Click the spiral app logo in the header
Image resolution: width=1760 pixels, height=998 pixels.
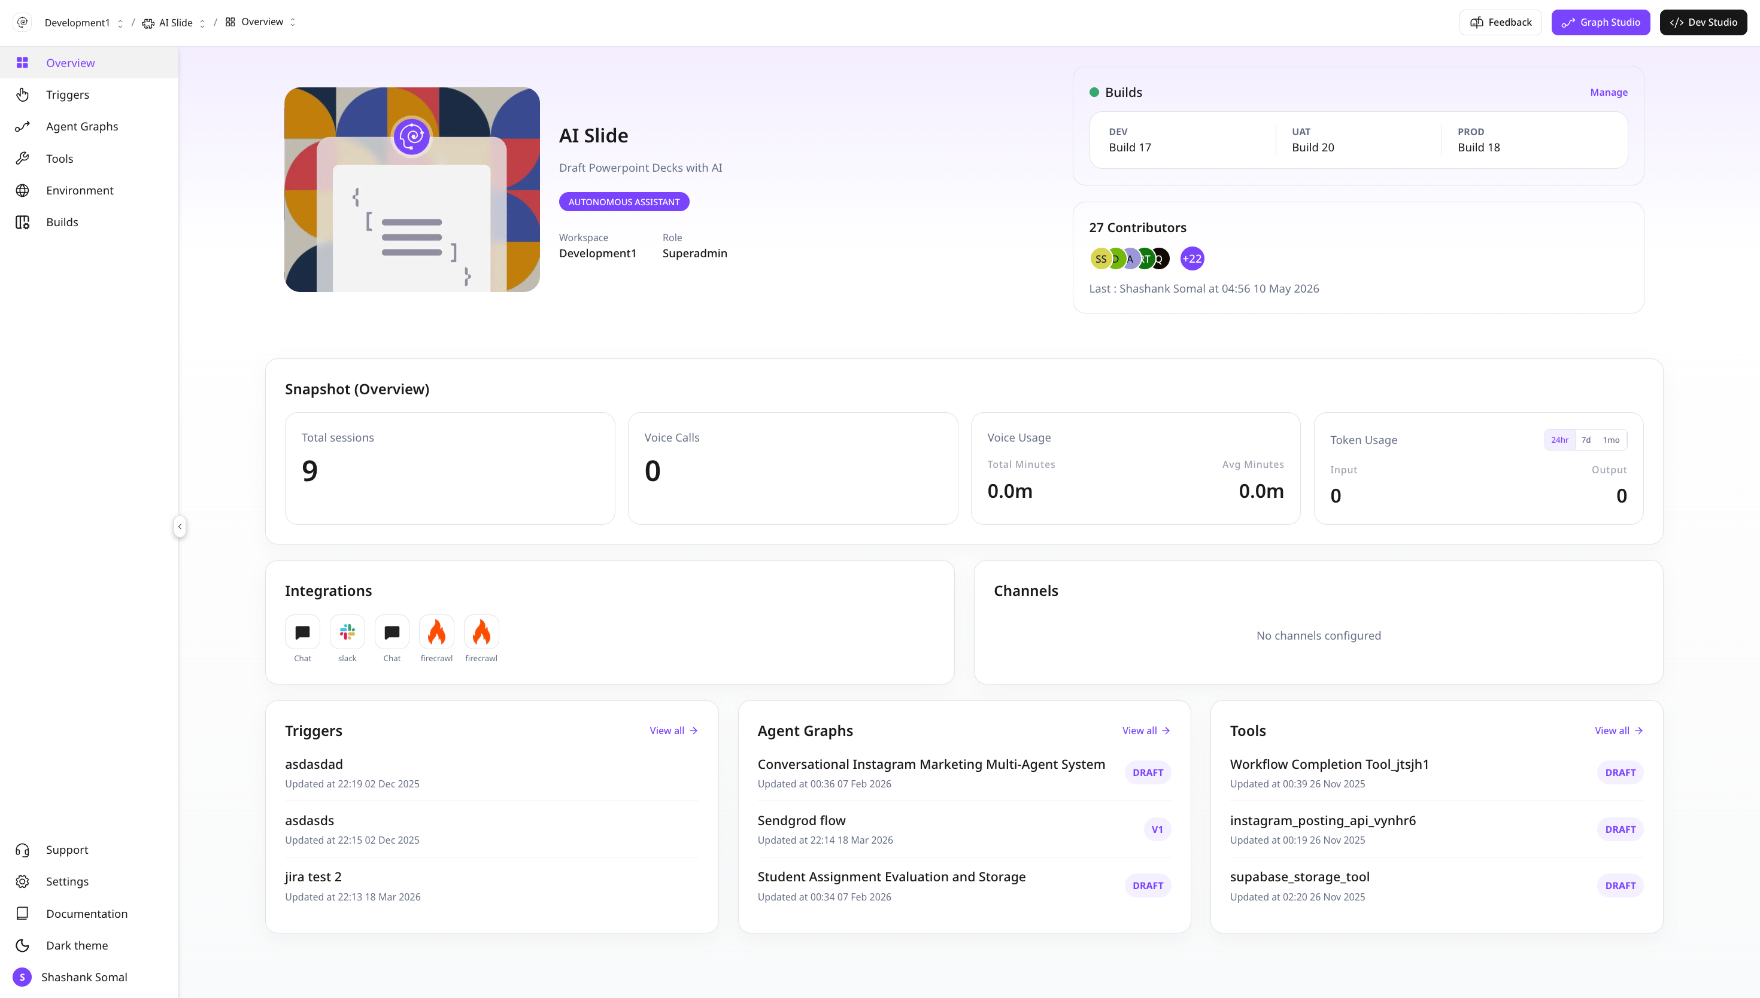pyautogui.click(x=23, y=22)
